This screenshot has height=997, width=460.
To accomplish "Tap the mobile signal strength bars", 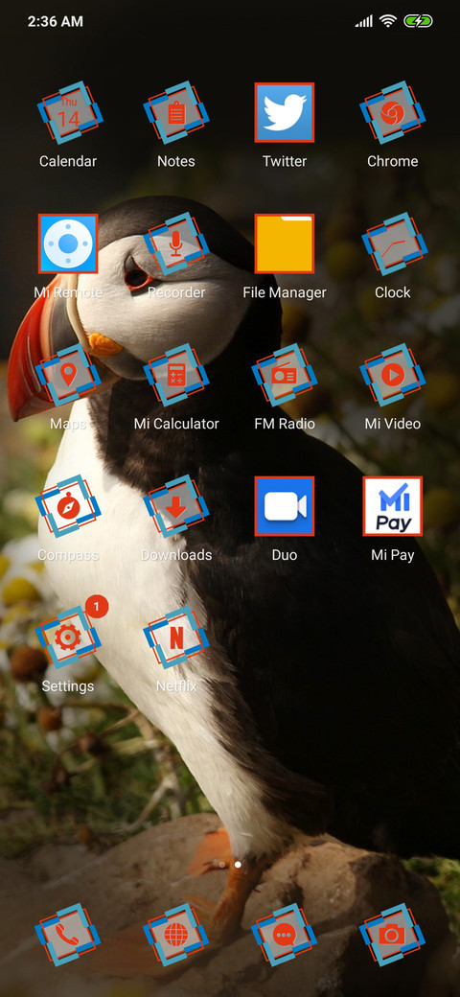I will click(364, 22).
